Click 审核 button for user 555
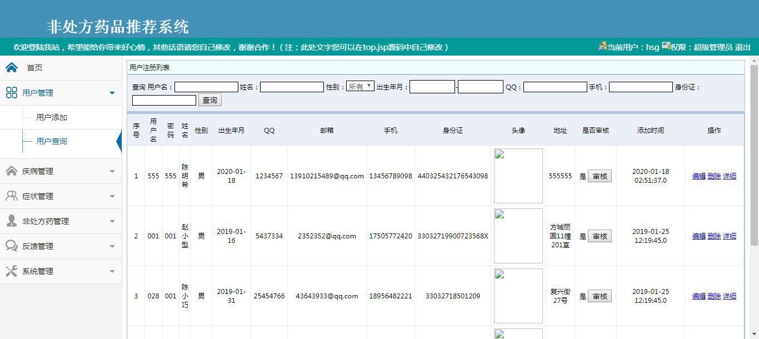The height and width of the screenshot is (339, 759). point(600,176)
